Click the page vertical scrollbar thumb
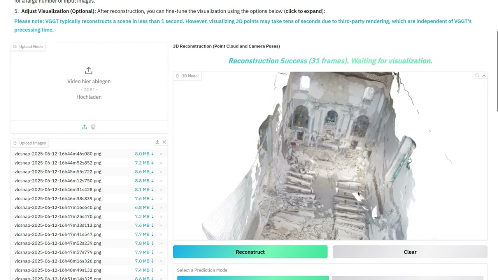The height and width of the screenshot is (280, 498). (496, 71)
